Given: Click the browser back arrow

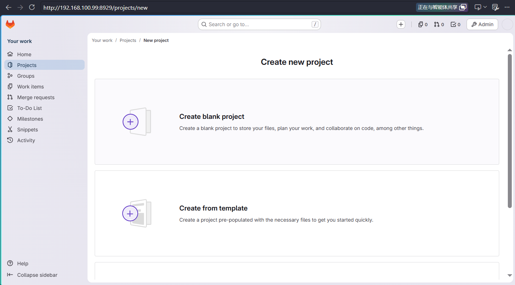Looking at the screenshot, I should point(9,7).
